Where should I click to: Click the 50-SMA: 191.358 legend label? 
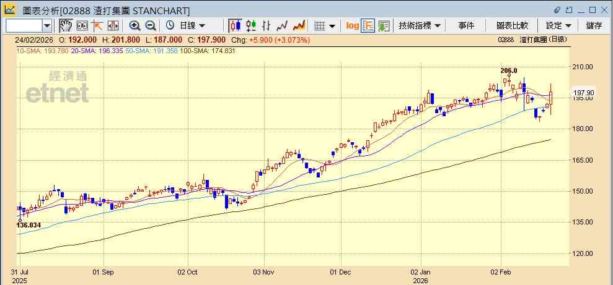point(151,51)
